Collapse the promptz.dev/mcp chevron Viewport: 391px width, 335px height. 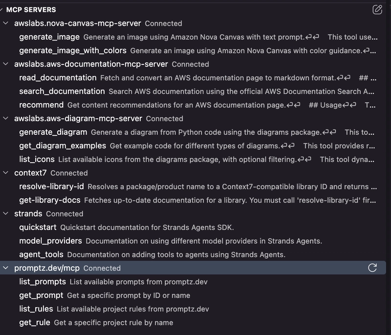coord(5,268)
